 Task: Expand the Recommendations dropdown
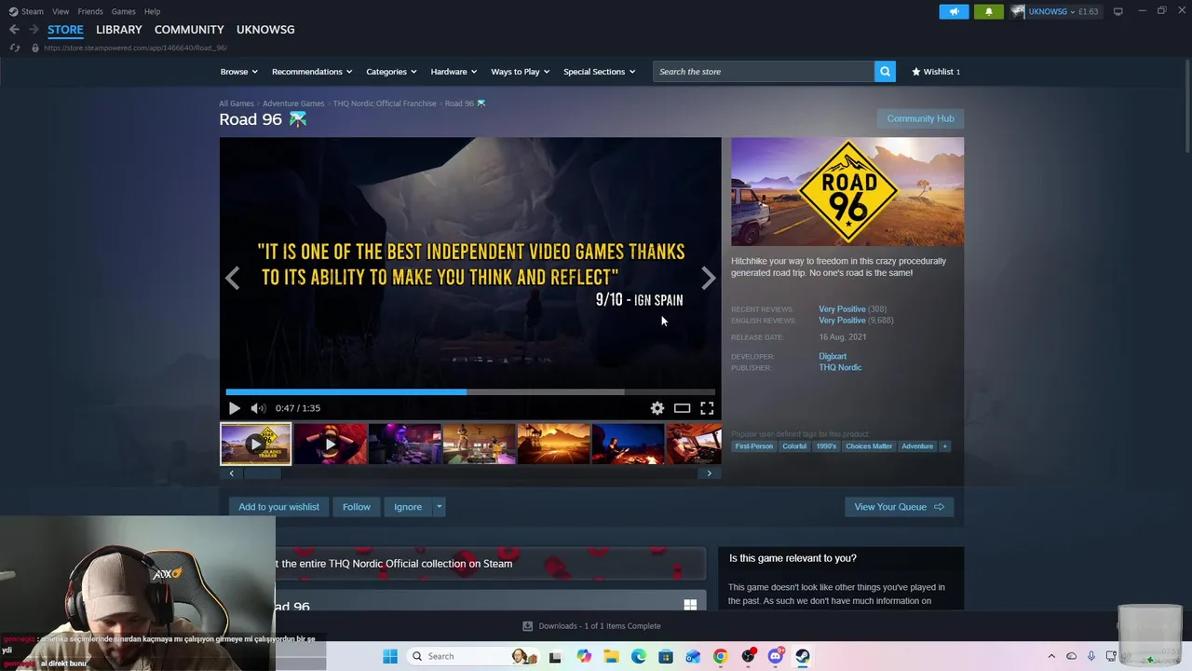pos(312,72)
